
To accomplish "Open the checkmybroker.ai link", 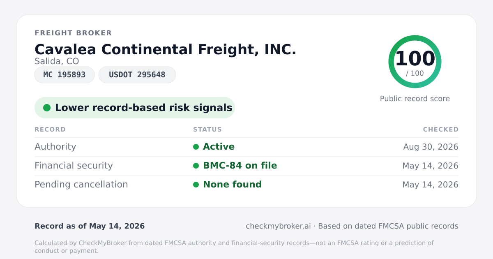I will pyautogui.click(x=278, y=226).
